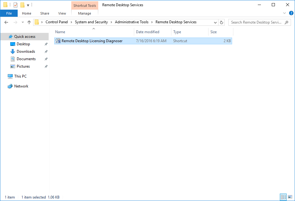Switch to Large icons view in status bar
Image resolution: width=295 pixels, height=201 pixels.
[290, 197]
